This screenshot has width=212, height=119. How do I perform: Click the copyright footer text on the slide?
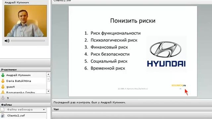click(x=133, y=89)
